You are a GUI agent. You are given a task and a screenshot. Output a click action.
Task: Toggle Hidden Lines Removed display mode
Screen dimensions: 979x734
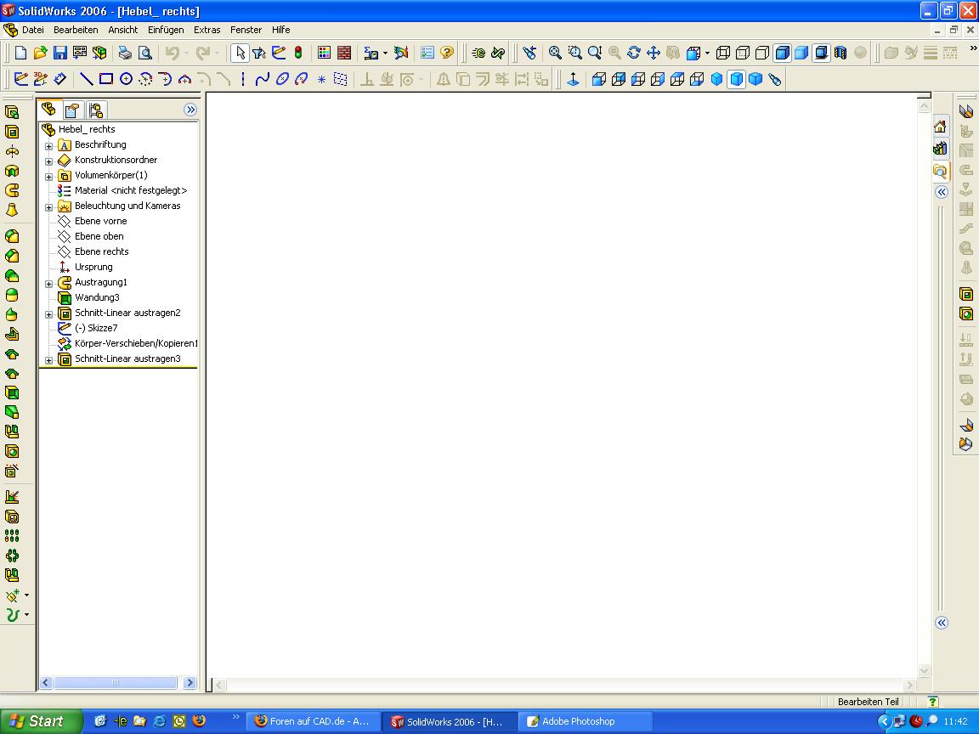pos(762,53)
